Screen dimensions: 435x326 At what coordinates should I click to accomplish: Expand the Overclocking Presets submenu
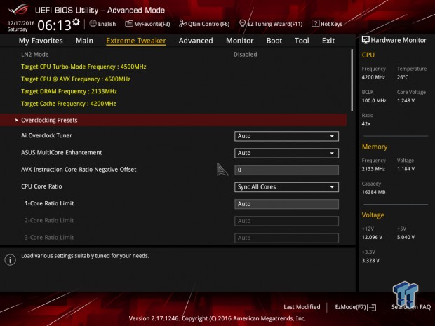(173, 120)
